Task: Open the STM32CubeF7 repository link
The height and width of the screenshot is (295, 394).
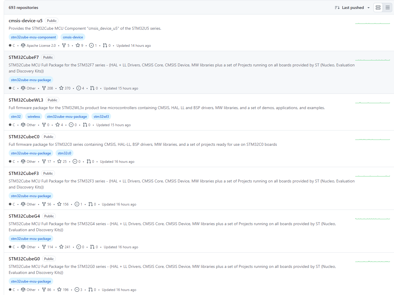Action: tap(24, 57)
